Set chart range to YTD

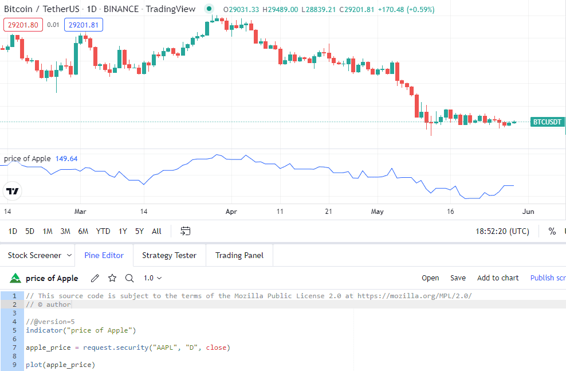click(103, 231)
